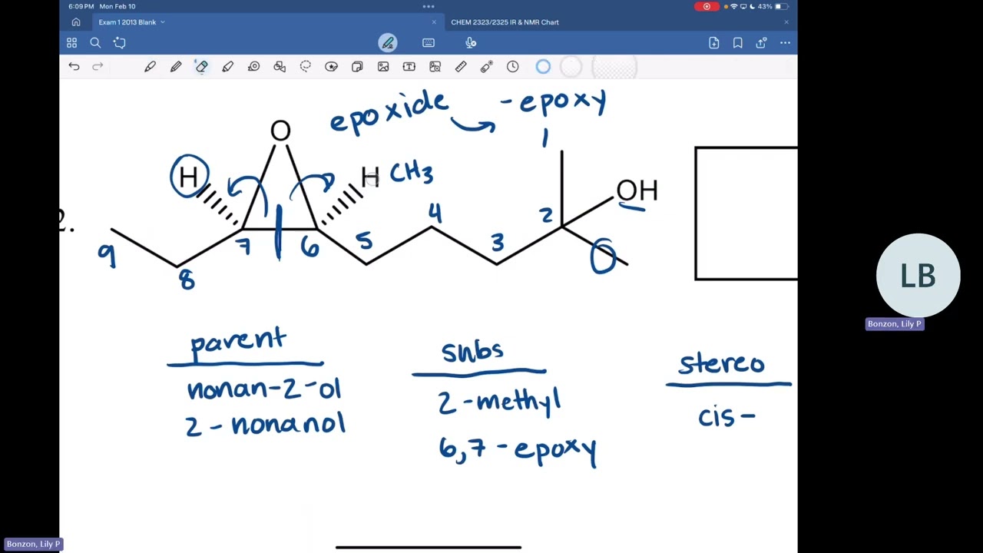Select the text box tool

[x=409, y=67]
